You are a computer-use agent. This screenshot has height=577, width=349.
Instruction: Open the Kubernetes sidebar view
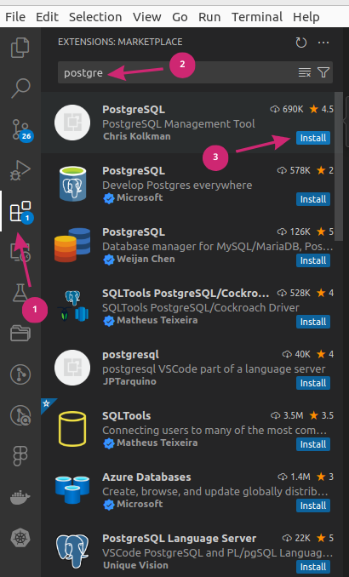coord(20,538)
